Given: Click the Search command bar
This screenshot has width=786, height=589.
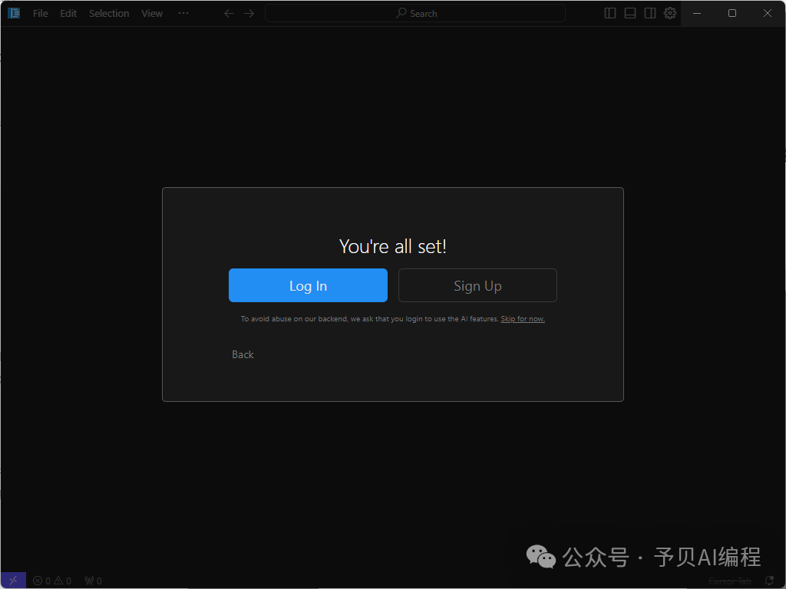Looking at the screenshot, I should [x=415, y=14].
